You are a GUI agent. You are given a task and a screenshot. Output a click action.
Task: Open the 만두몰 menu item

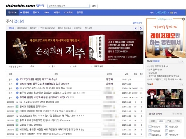coord(80,12)
